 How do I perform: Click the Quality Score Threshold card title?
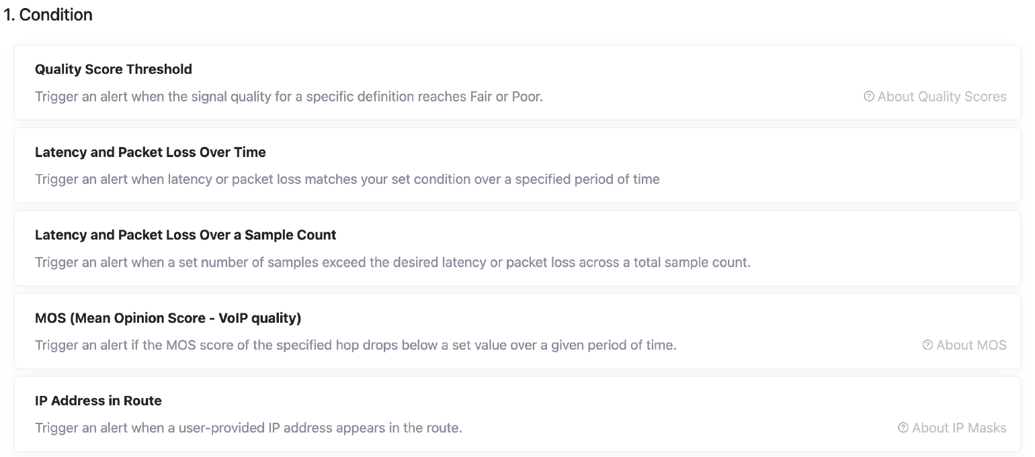(114, 69)
